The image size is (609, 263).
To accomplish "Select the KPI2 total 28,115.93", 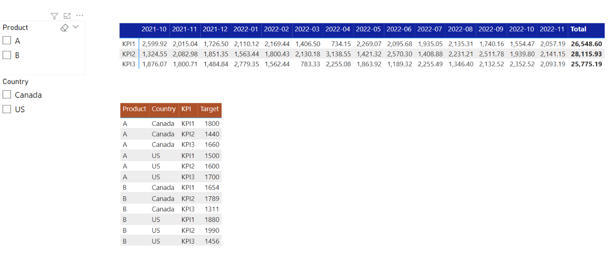I will click(x=586, y=54).
